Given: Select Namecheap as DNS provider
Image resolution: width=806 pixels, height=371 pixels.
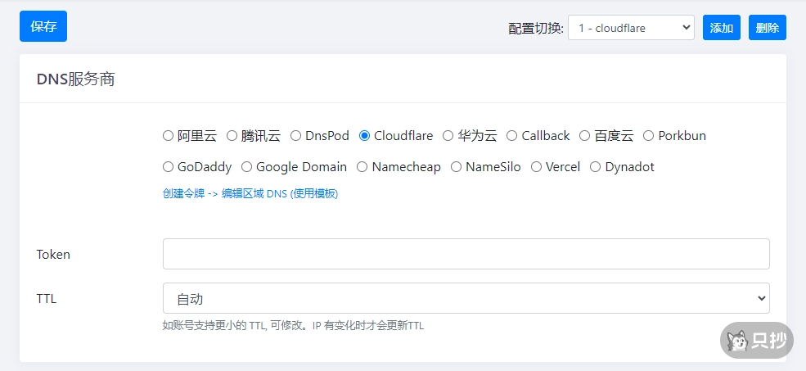Looking at the screenshot, I should pos(362,167).
